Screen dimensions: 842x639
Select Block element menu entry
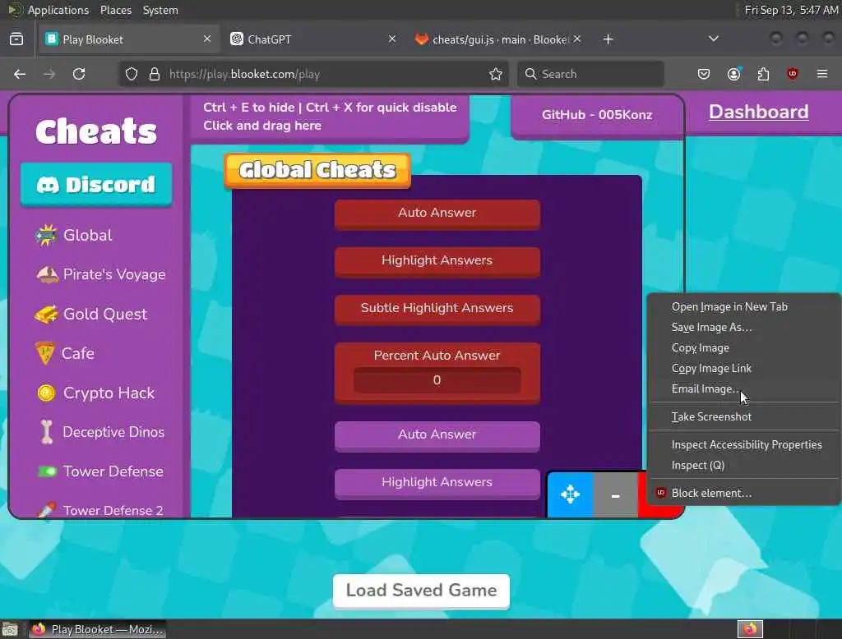click(x=743, y=493)
